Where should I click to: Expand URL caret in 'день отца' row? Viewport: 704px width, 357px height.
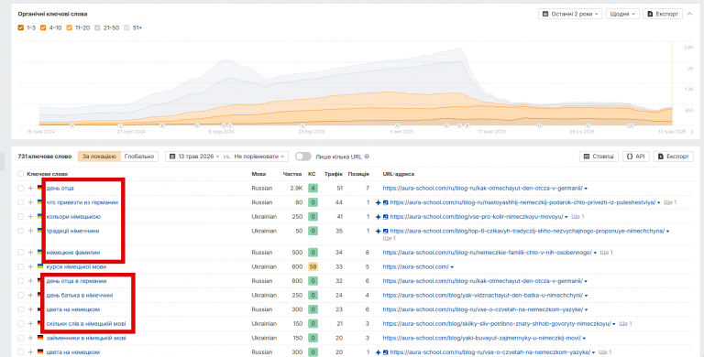pos(586,189)
